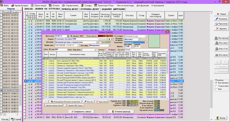The height and width of the screenshot is (122, 230).
Task: Click Сохранить заказ to save the order
Action: [81, 111]
